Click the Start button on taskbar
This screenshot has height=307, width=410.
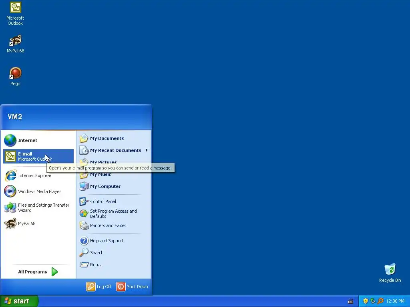[19, 301]
